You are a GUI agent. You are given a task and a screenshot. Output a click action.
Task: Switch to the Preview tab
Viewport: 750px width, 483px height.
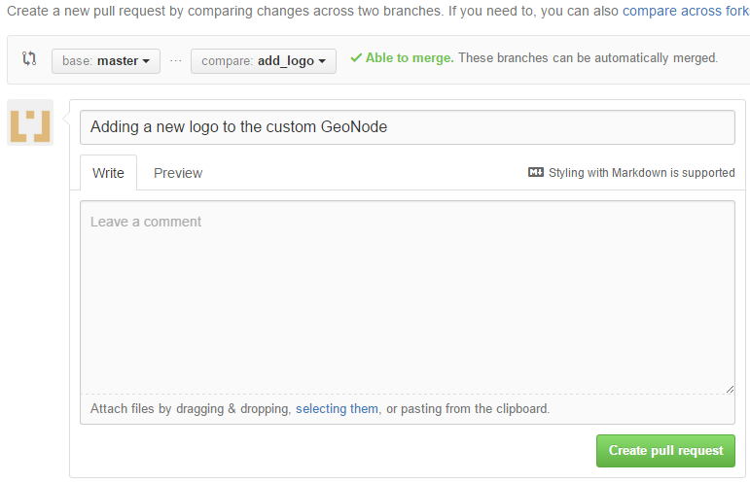[x=178, y=173]
